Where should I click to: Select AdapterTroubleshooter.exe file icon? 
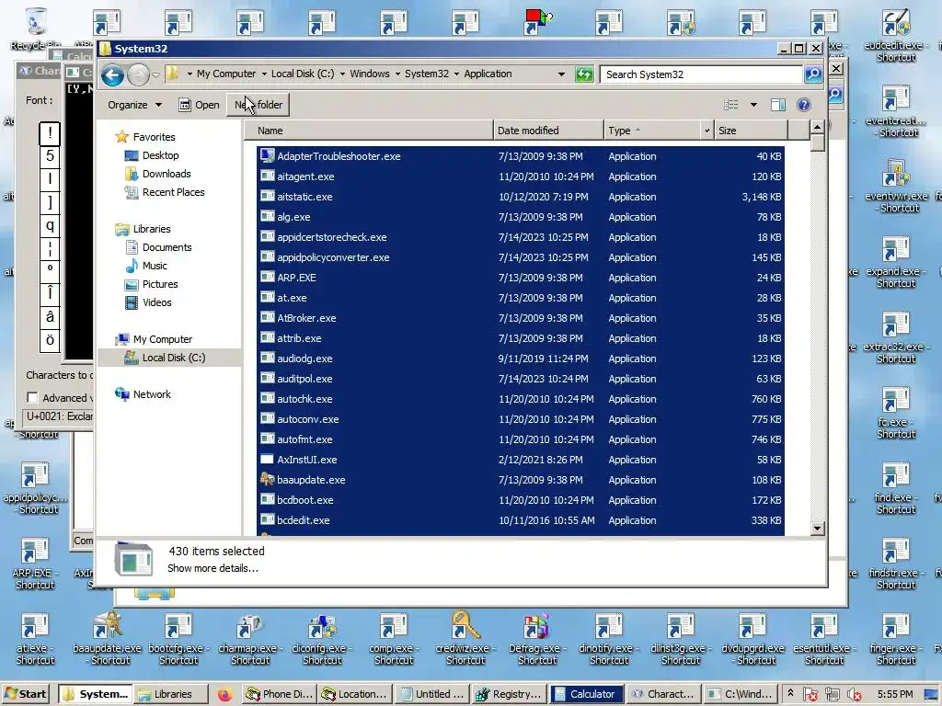click(x=268, y=155)
